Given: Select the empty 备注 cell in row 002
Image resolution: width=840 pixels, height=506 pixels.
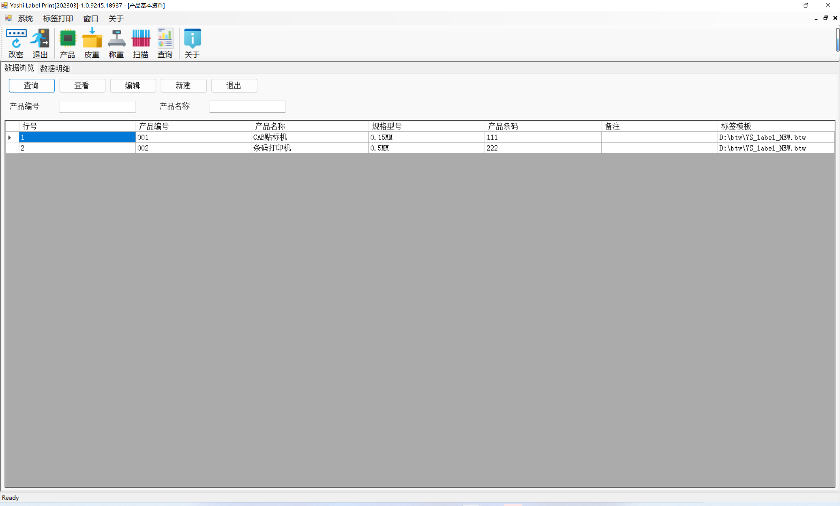Looking at the screenshot, I should click(660, 148).
